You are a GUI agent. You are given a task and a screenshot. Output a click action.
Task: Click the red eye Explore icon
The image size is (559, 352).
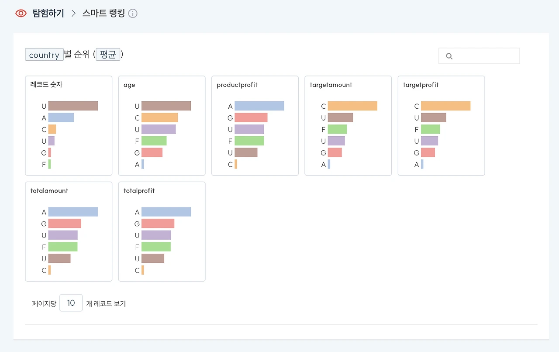(x=21, y=14)
